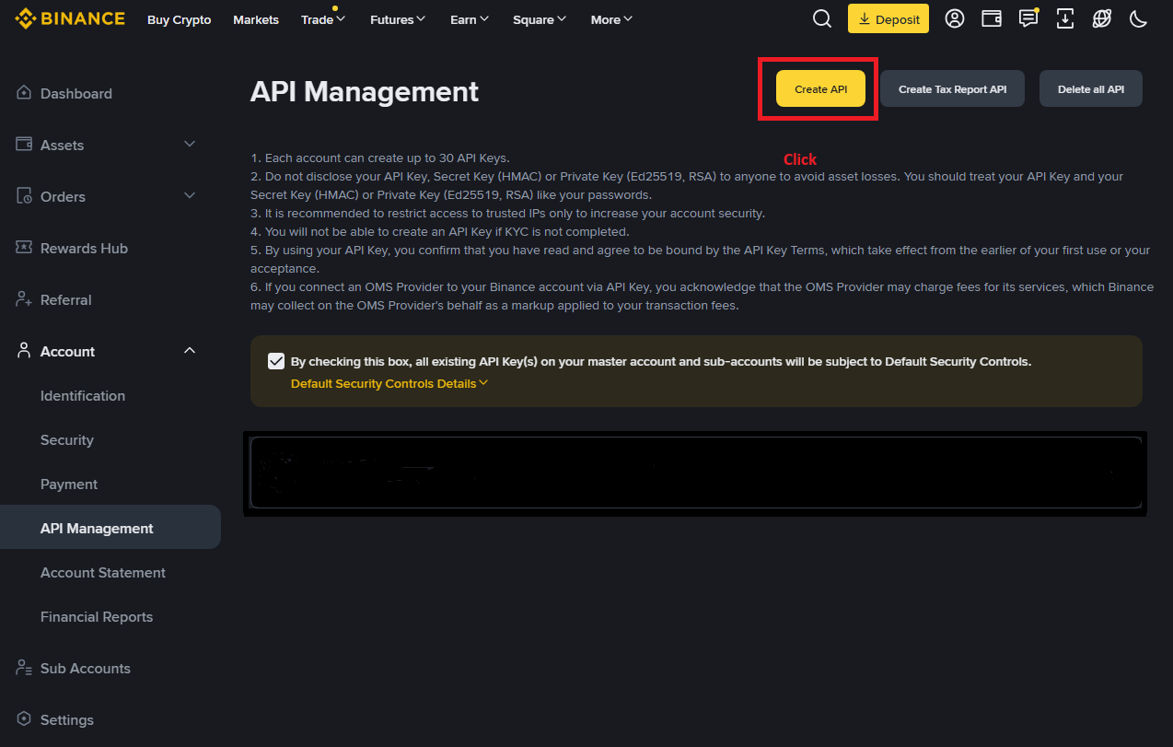This screenshot has width=1173, height=747.
Task: Click the redacted API key card
Action: click(695, 473)
